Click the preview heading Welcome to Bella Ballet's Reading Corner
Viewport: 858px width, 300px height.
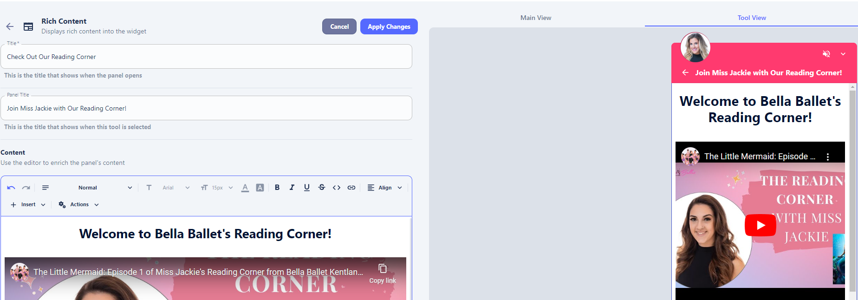click(x=760, y=110)
